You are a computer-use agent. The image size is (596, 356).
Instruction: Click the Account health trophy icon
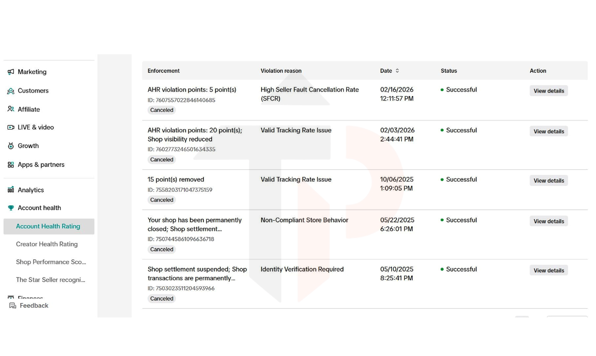[x=11, y=208]
